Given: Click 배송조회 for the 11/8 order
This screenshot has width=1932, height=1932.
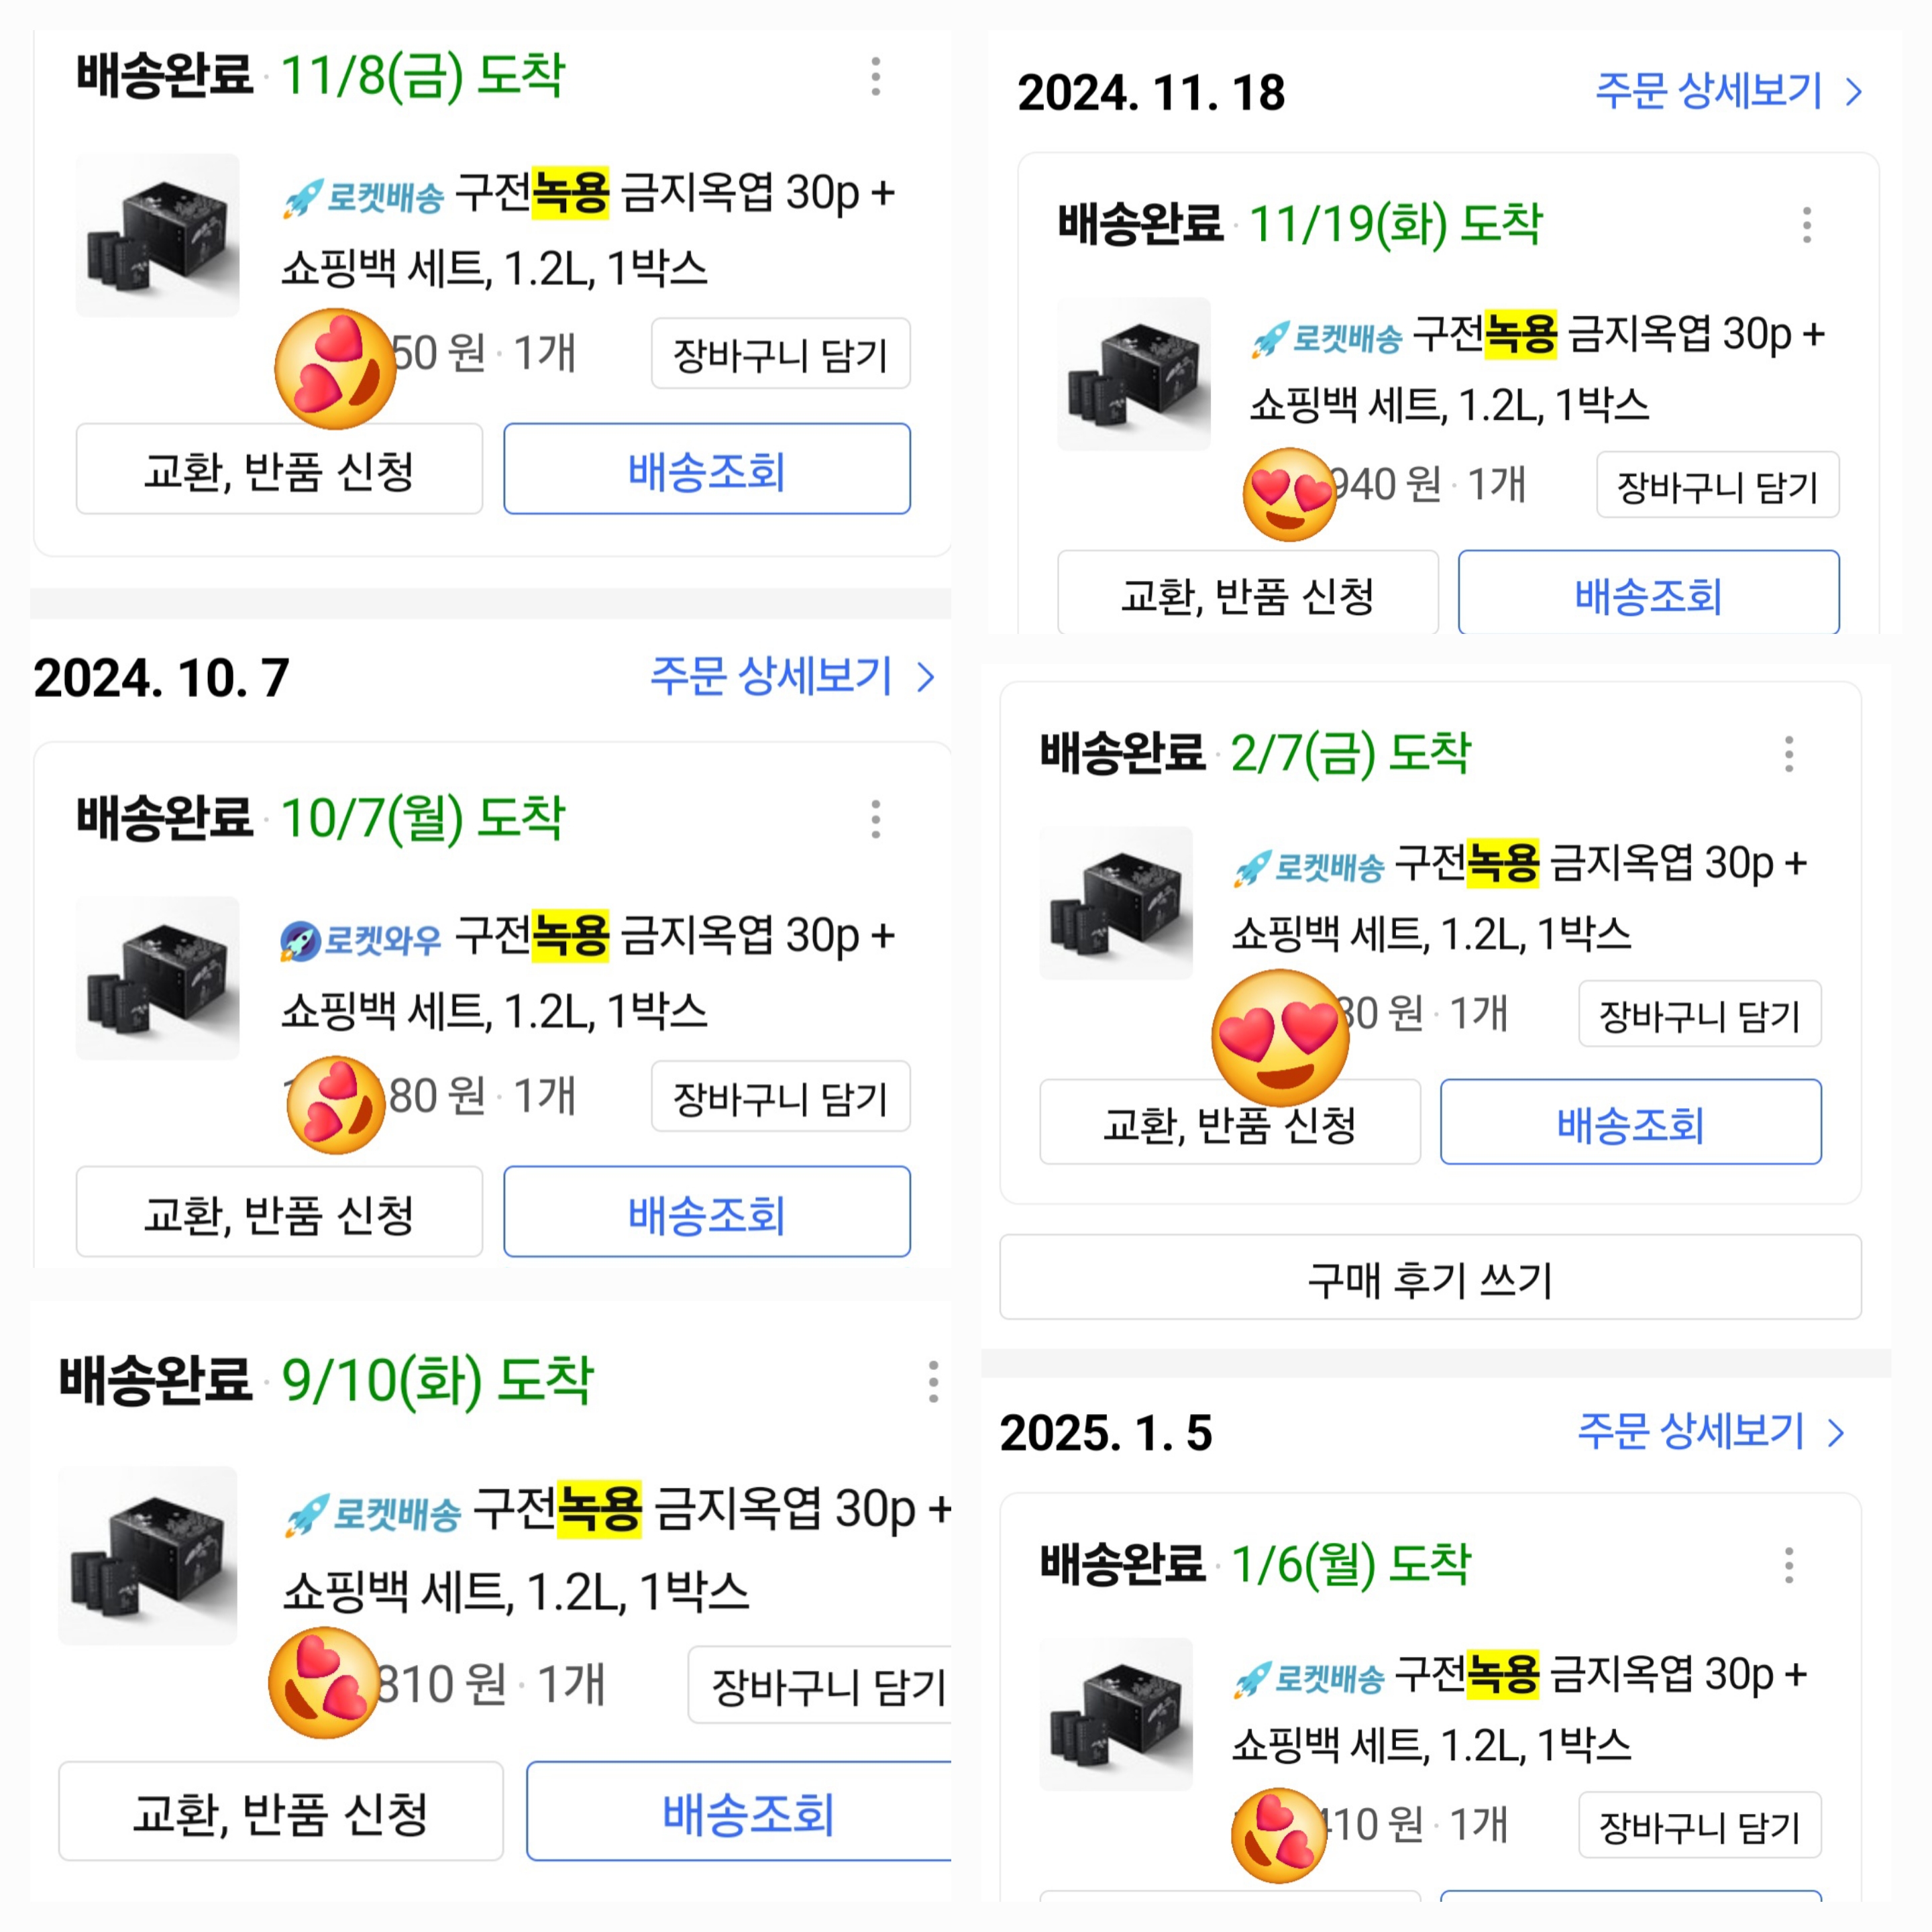Looking at the screenshot, I should click(x=706, y=469).
